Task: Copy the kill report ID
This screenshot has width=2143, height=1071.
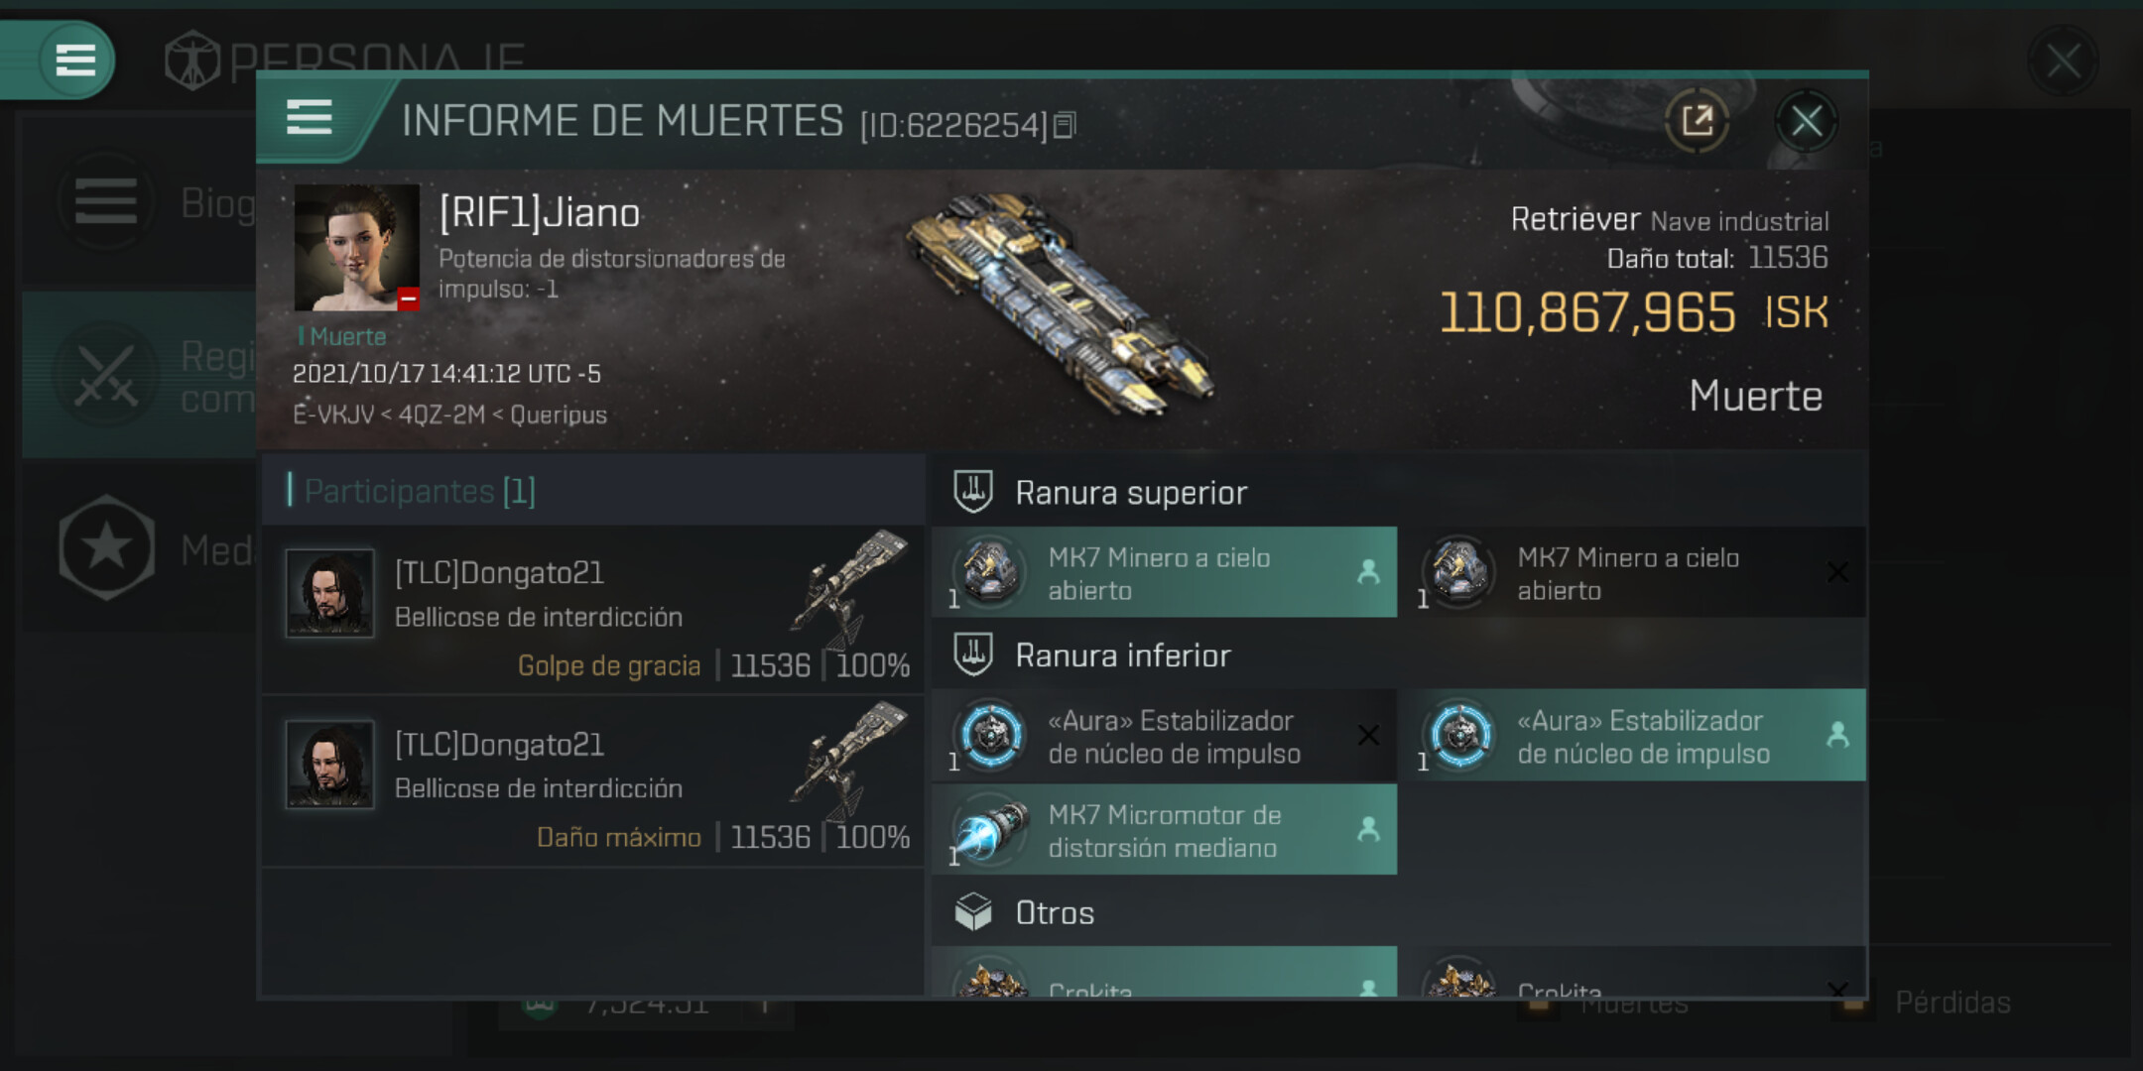Action: [x=1065, y=125]
